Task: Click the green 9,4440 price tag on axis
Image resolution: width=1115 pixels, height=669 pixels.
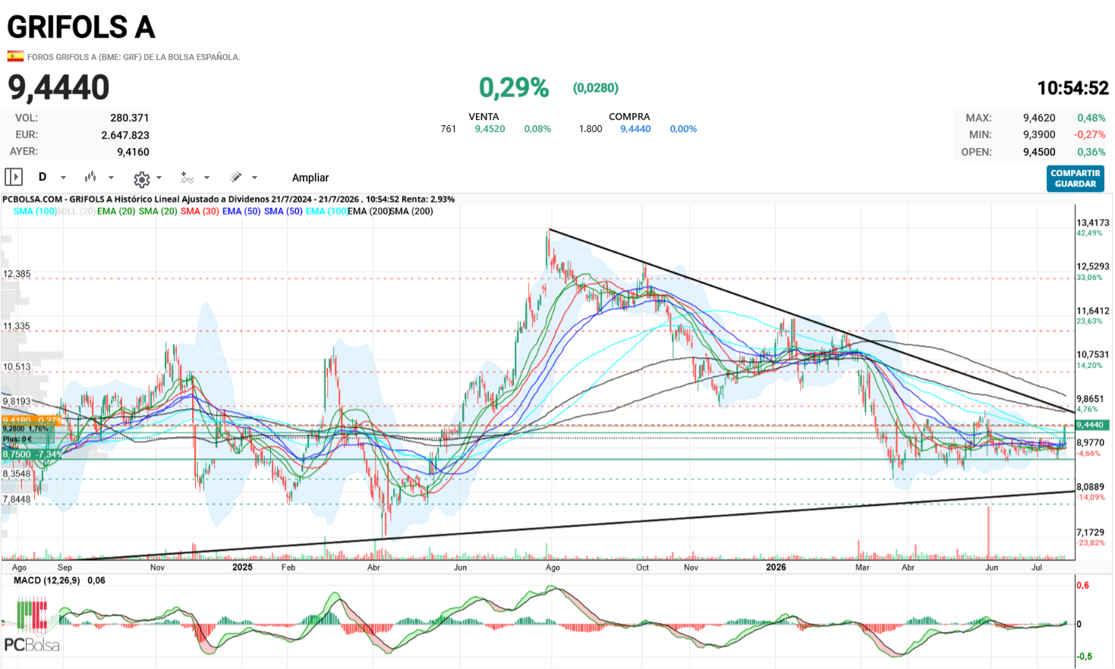Action: [x=1093, y=425]
